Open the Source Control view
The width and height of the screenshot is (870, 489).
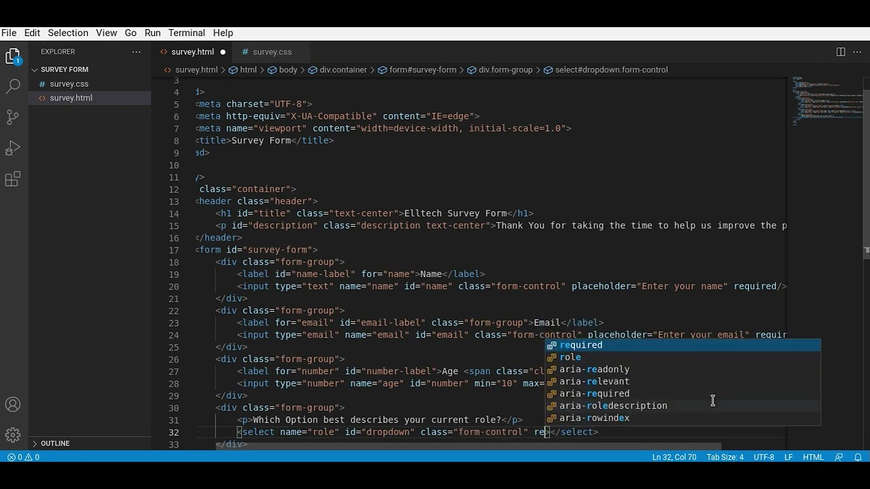pos(13,117)
